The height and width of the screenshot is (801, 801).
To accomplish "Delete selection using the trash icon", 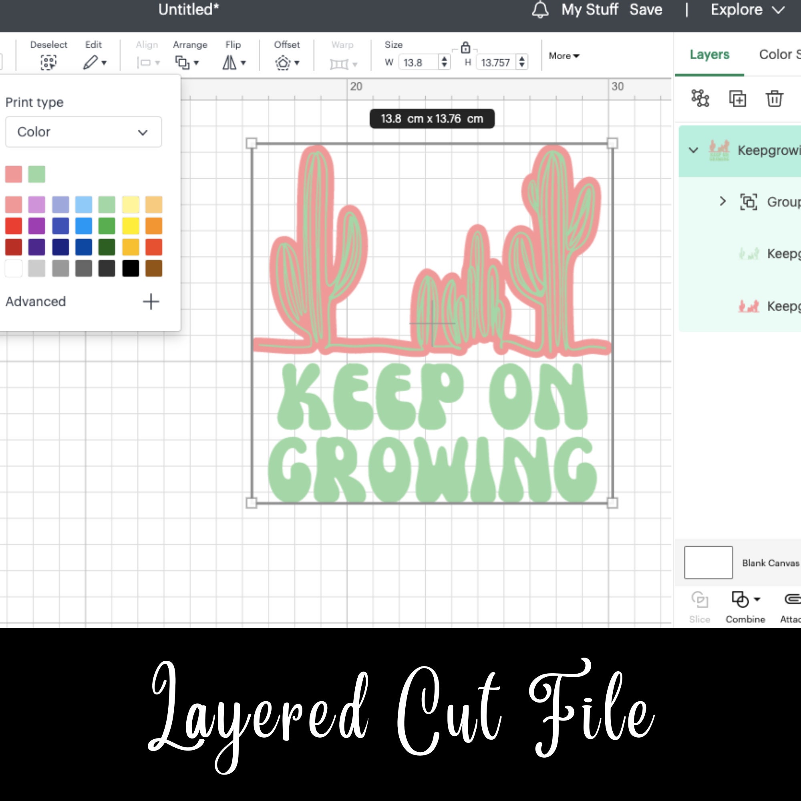I will coord(775,98).
